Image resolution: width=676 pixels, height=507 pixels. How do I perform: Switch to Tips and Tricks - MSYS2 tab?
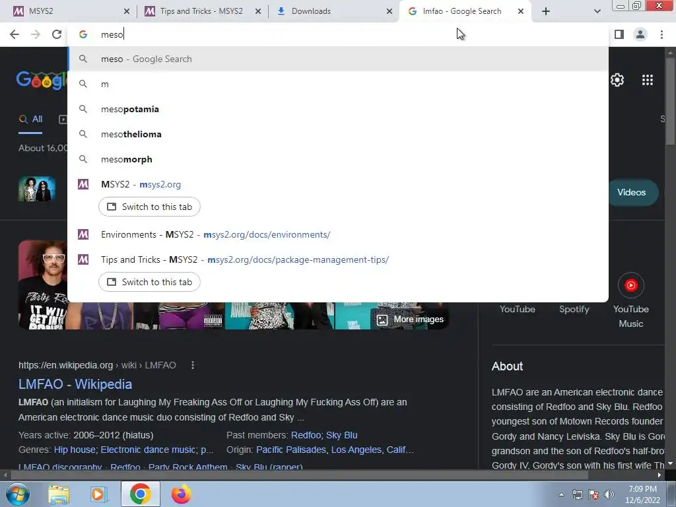point(201,11)
